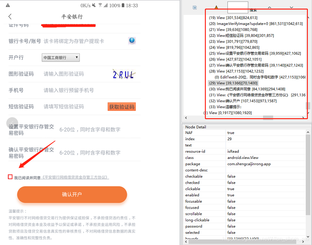Click the 温馨提示 heading text
Screen dimensions: 312x245
(17, 211)
